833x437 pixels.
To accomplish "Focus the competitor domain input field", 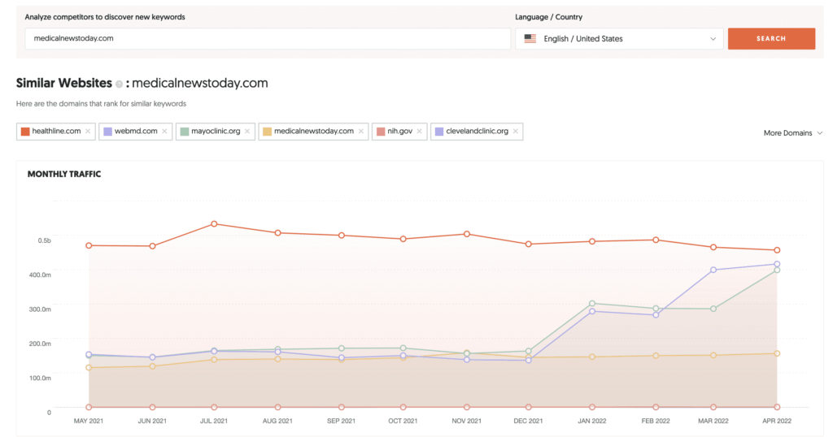I will pos(268,39).
